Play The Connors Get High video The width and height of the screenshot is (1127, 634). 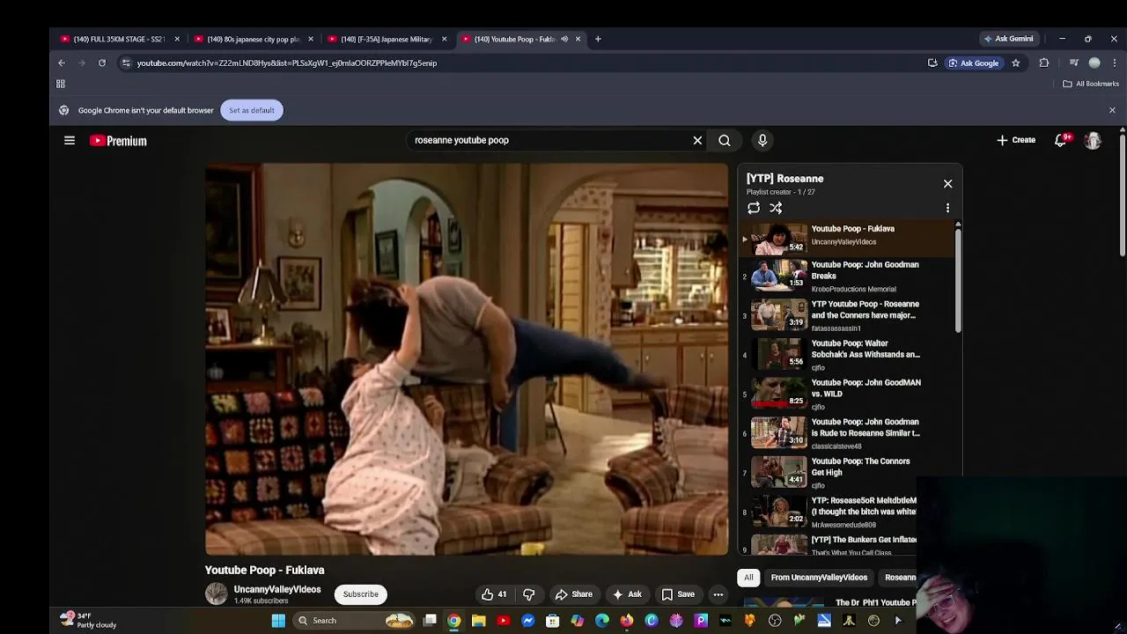tap(847, 473)
